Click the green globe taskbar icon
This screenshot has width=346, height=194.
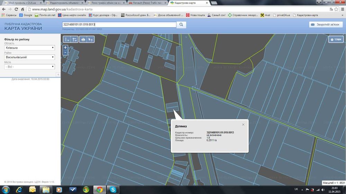pos(86,190)
